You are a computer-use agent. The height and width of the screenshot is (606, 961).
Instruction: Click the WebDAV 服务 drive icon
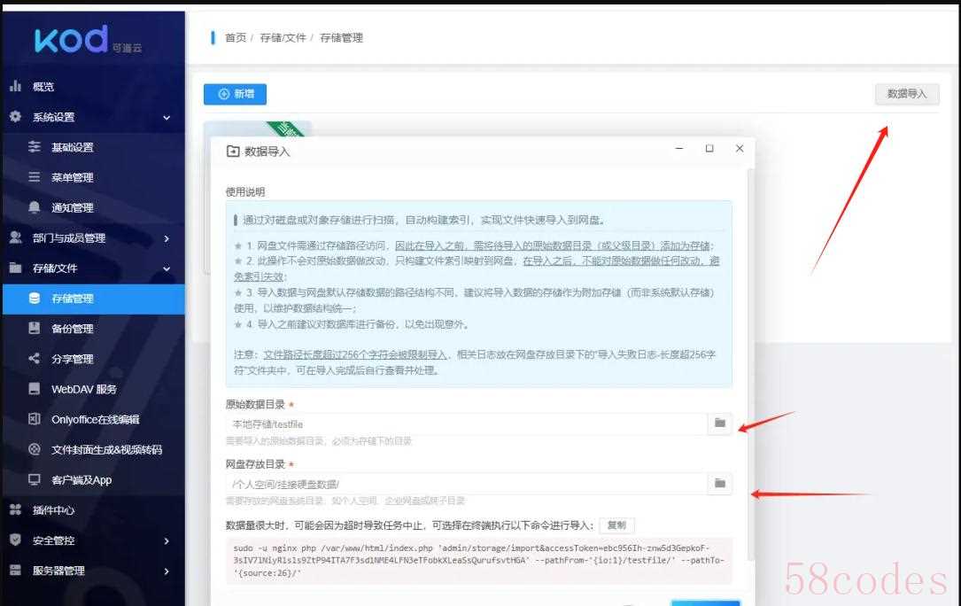[35, 388]
